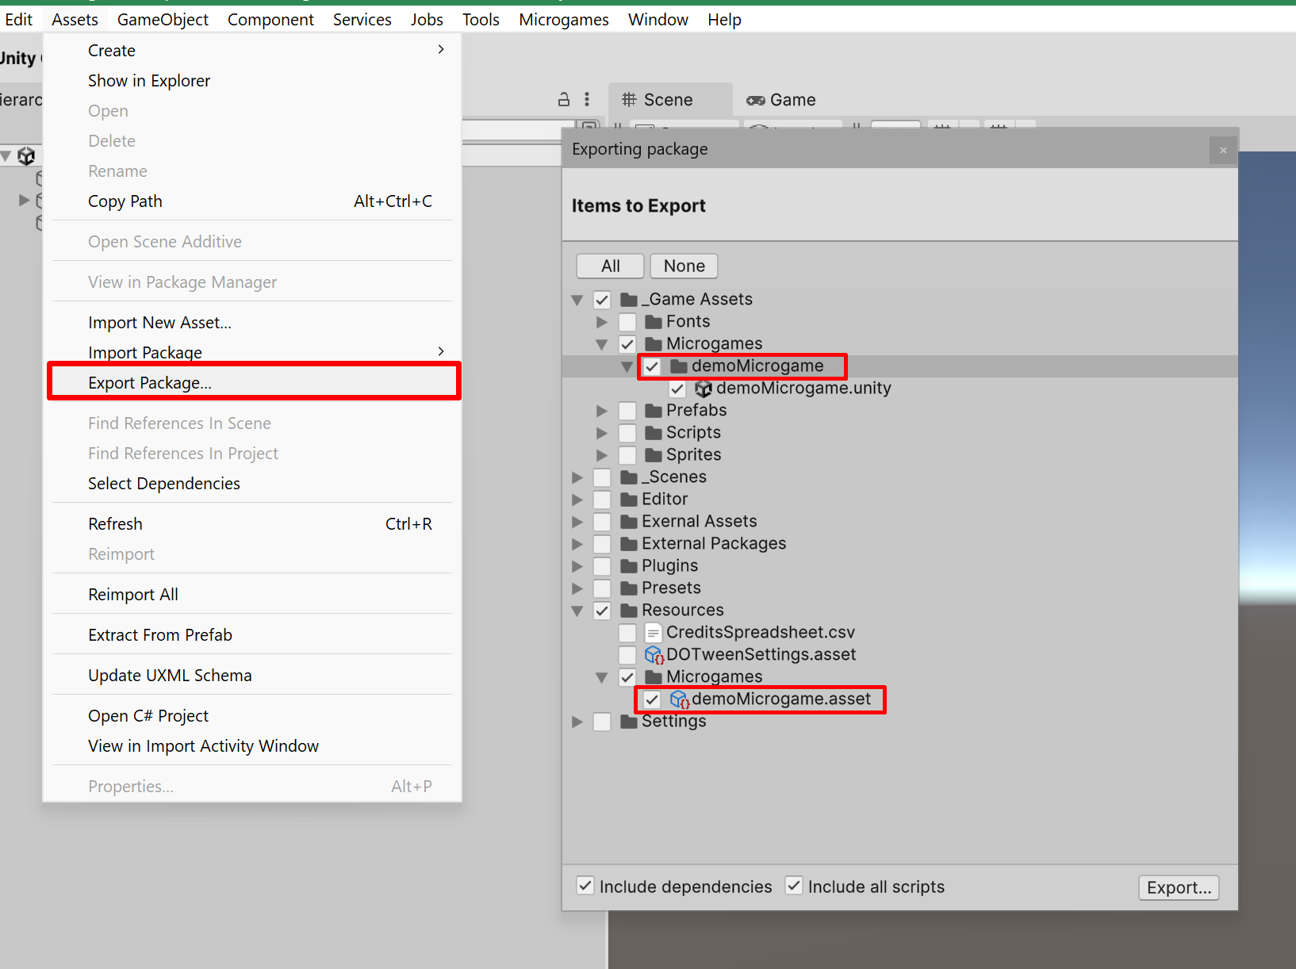Click the demoMicrogame.asset scriptable object icon
Image resolution: width=1296 pixels, height=969 pixels.
pyautogui.click(x=679, y=699)
